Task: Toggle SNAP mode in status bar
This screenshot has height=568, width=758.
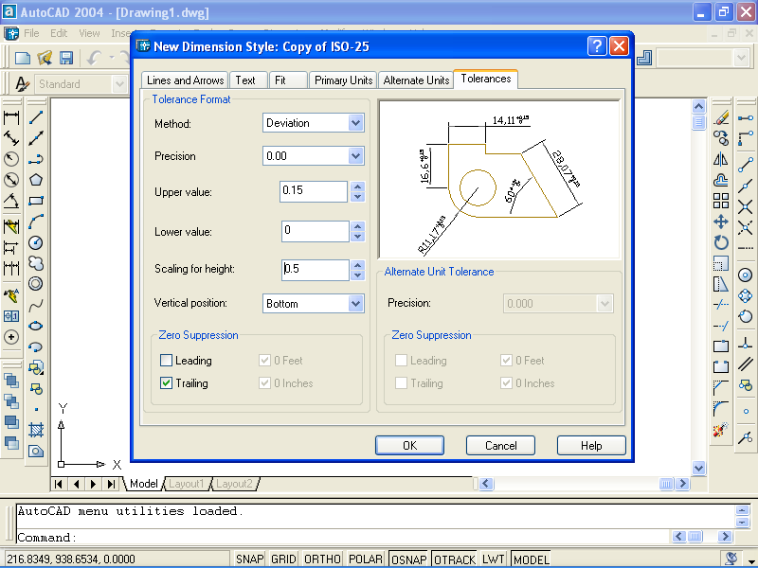Action: 249,559
